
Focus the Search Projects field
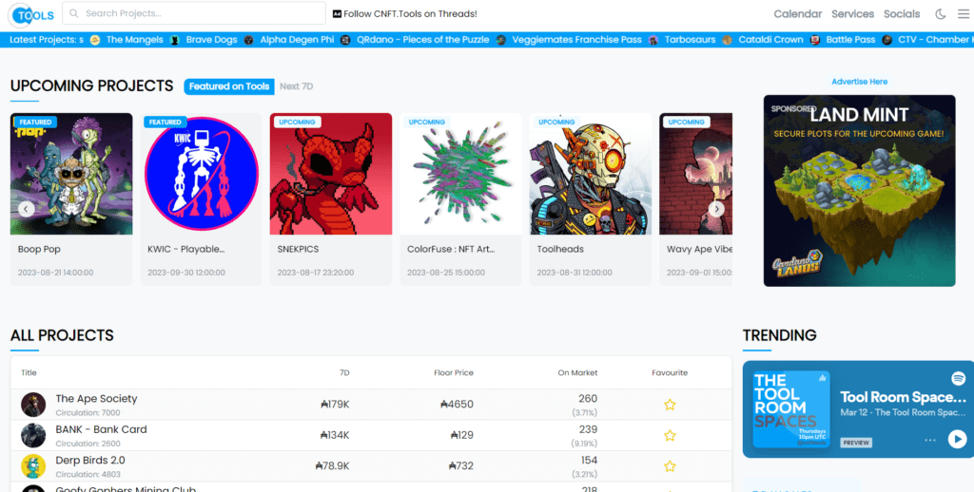194,13
